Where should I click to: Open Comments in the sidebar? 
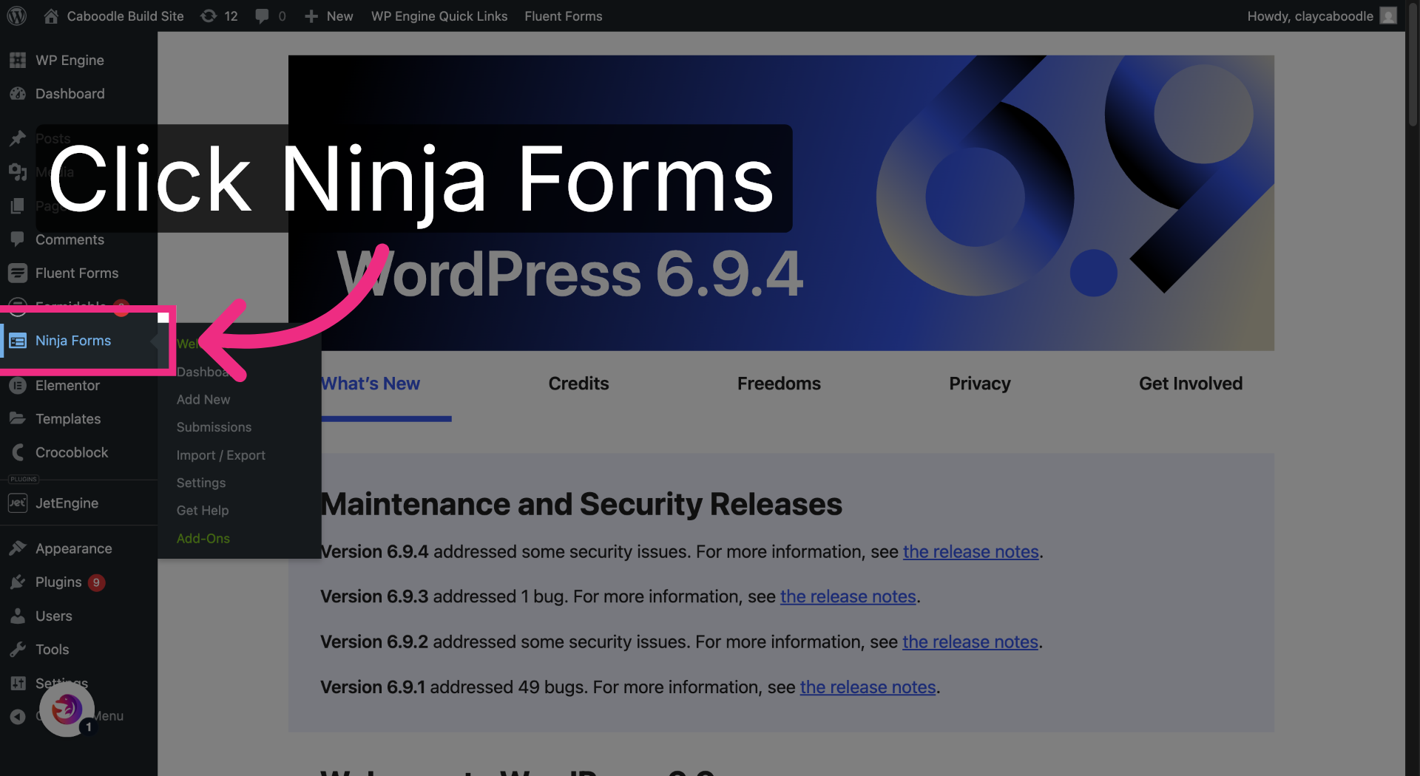pyautogui.click(x=70, y=239)
